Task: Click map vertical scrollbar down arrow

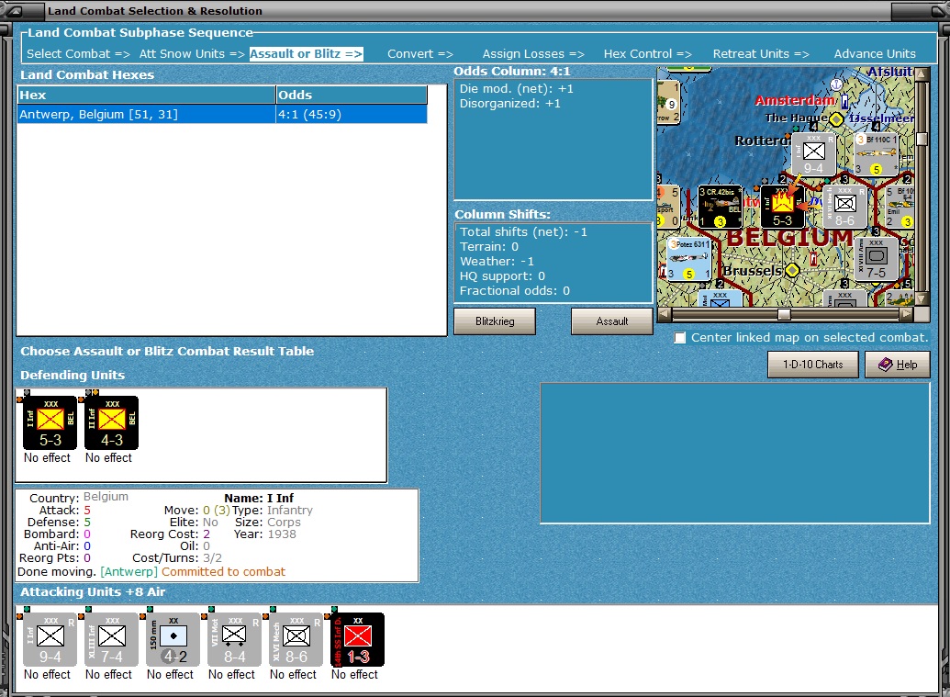Action: [x=922, y=298]
